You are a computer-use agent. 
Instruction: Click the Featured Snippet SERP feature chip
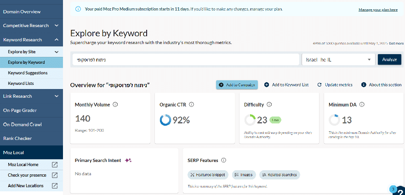[208, 175]
